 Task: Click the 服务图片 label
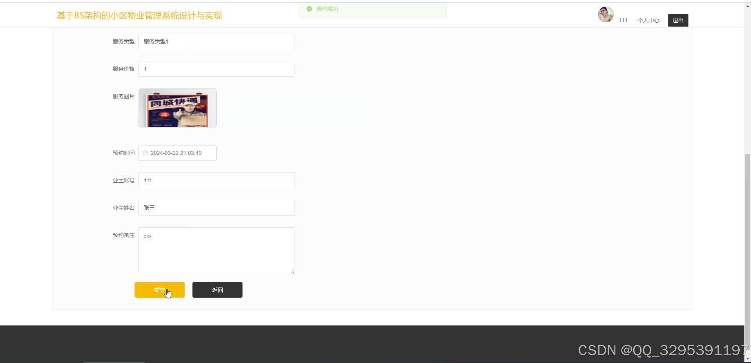[x=124, y=96]
